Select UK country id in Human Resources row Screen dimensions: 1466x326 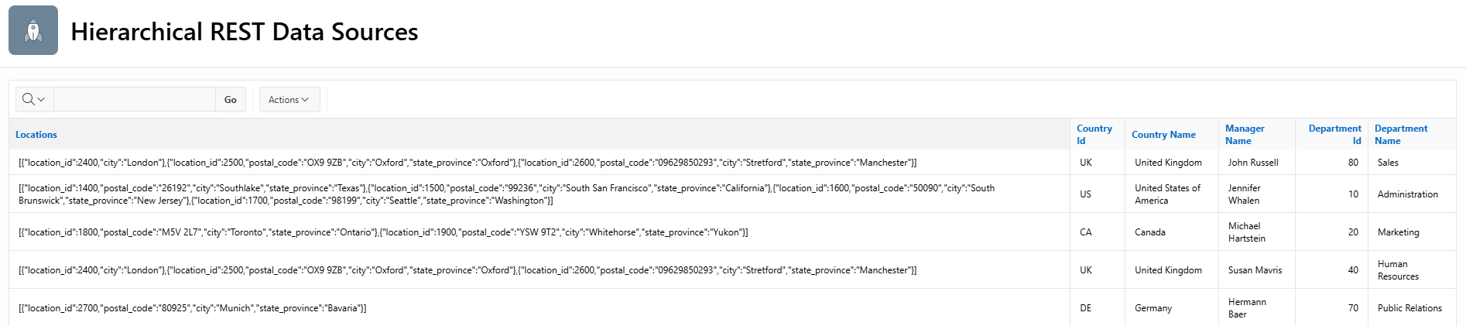1098,269
